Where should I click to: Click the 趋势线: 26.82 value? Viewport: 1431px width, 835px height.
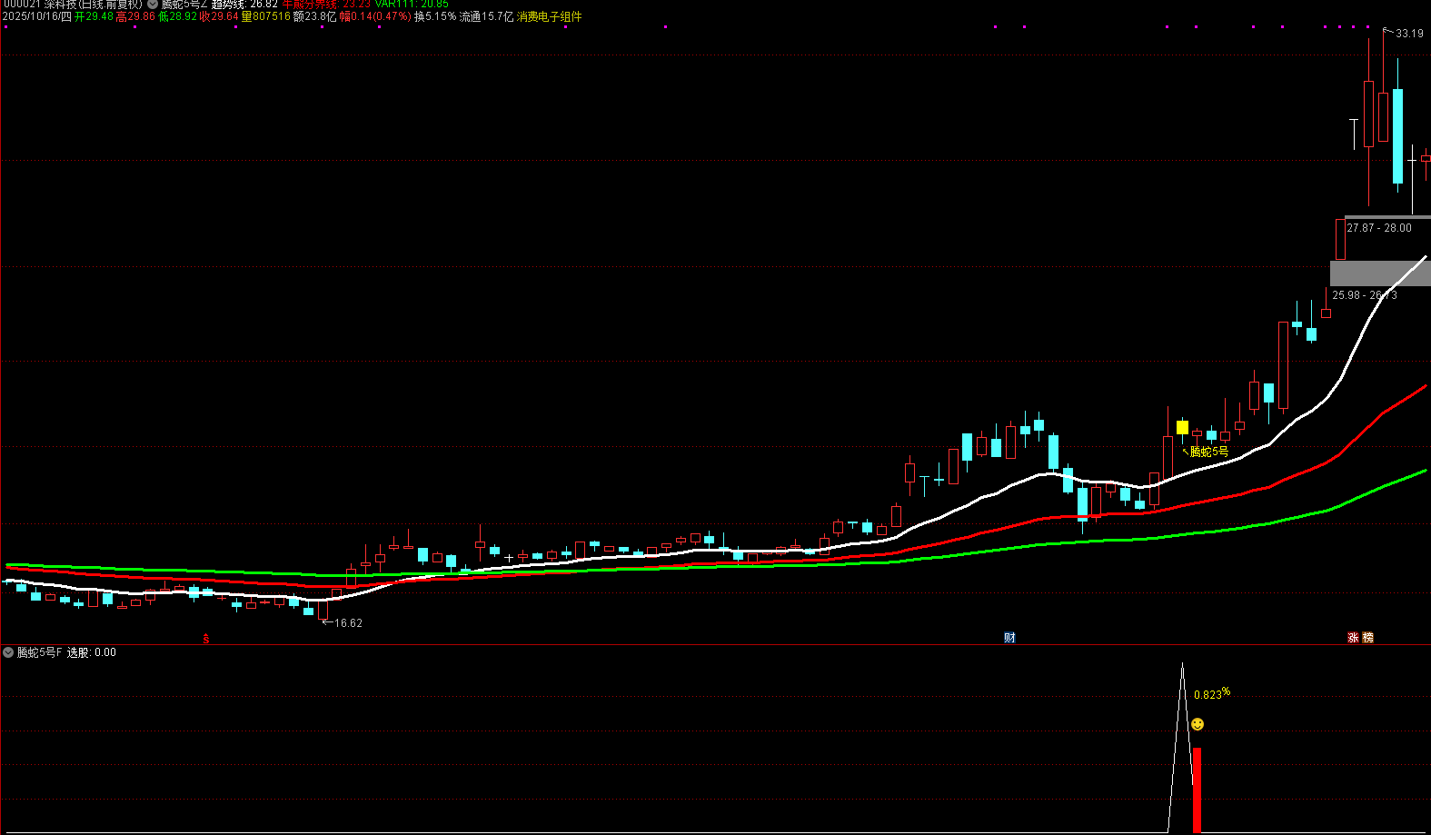pos(244,5)
